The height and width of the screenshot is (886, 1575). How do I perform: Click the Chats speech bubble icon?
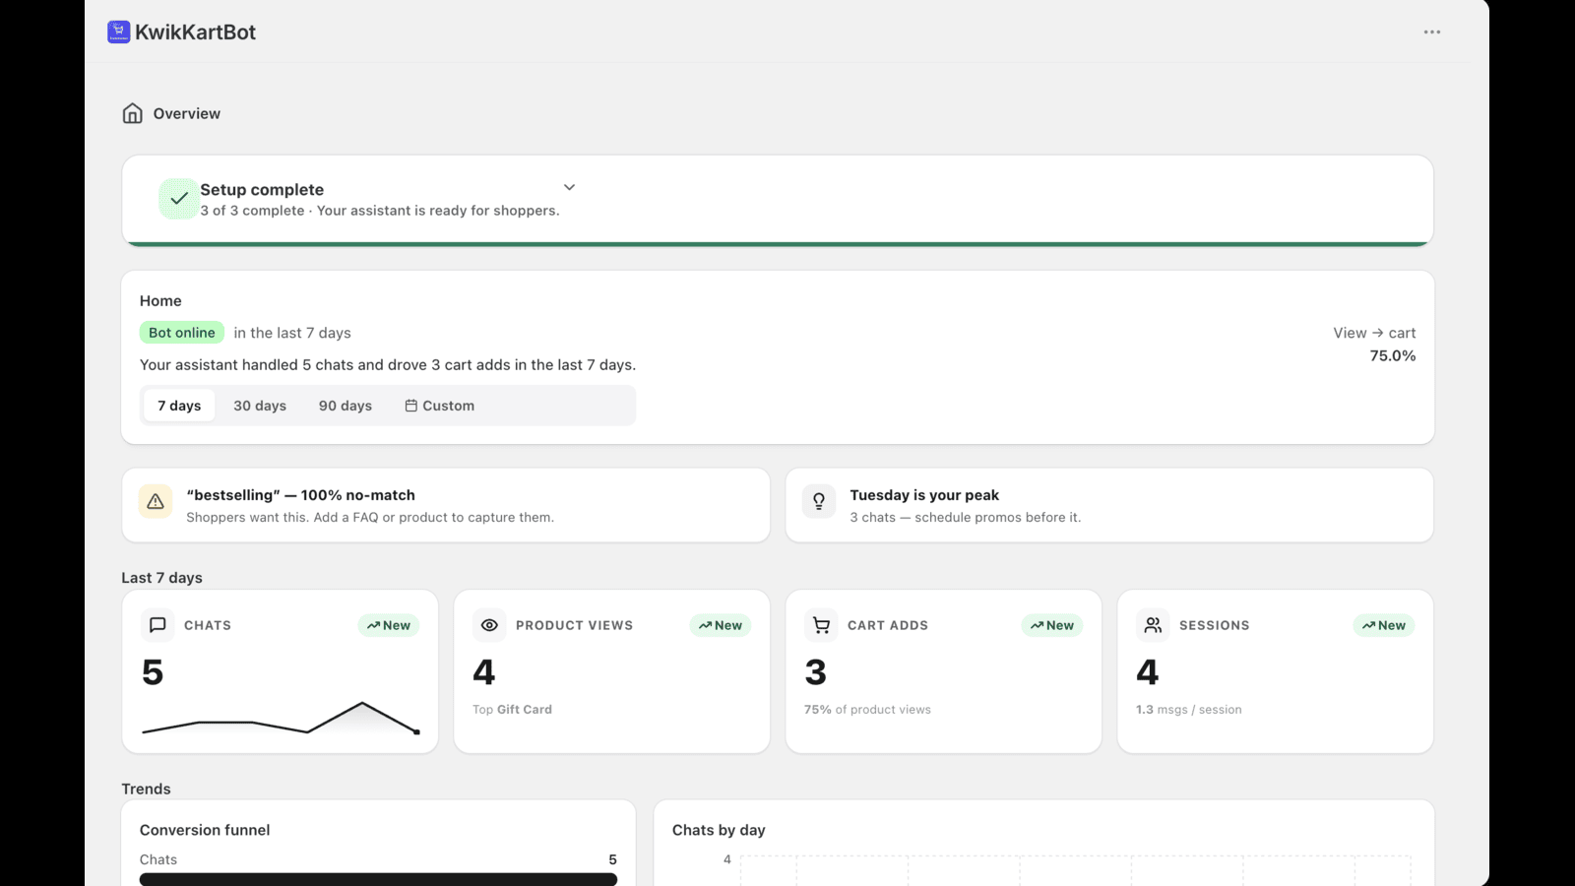[157, 625]
